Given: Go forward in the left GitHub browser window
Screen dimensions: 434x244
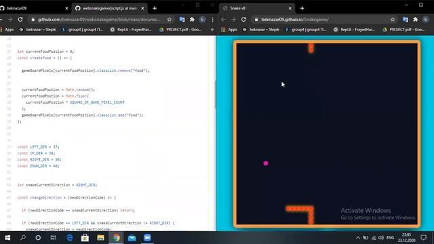Looking at the screenshot, I should coord(10,20).
